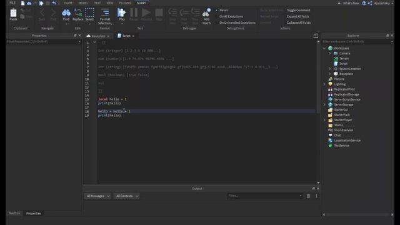Expand the Camera node in Explorer

(329, 53)
